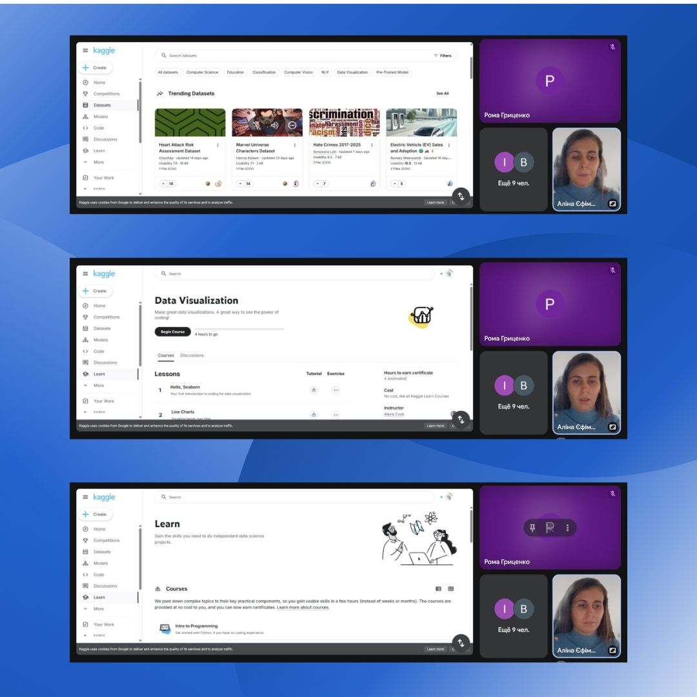Click See All beside Trending Datasets
This screenshot has width=697, height=697.
click(x=442, y=94)
